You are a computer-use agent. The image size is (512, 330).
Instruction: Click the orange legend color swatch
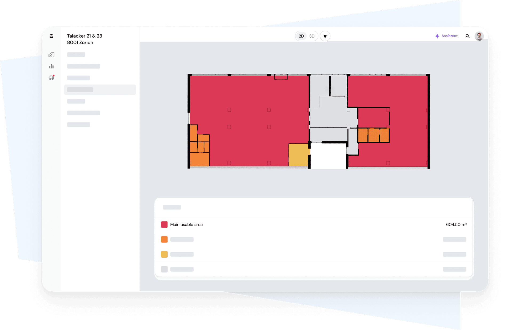pos(164,239)
